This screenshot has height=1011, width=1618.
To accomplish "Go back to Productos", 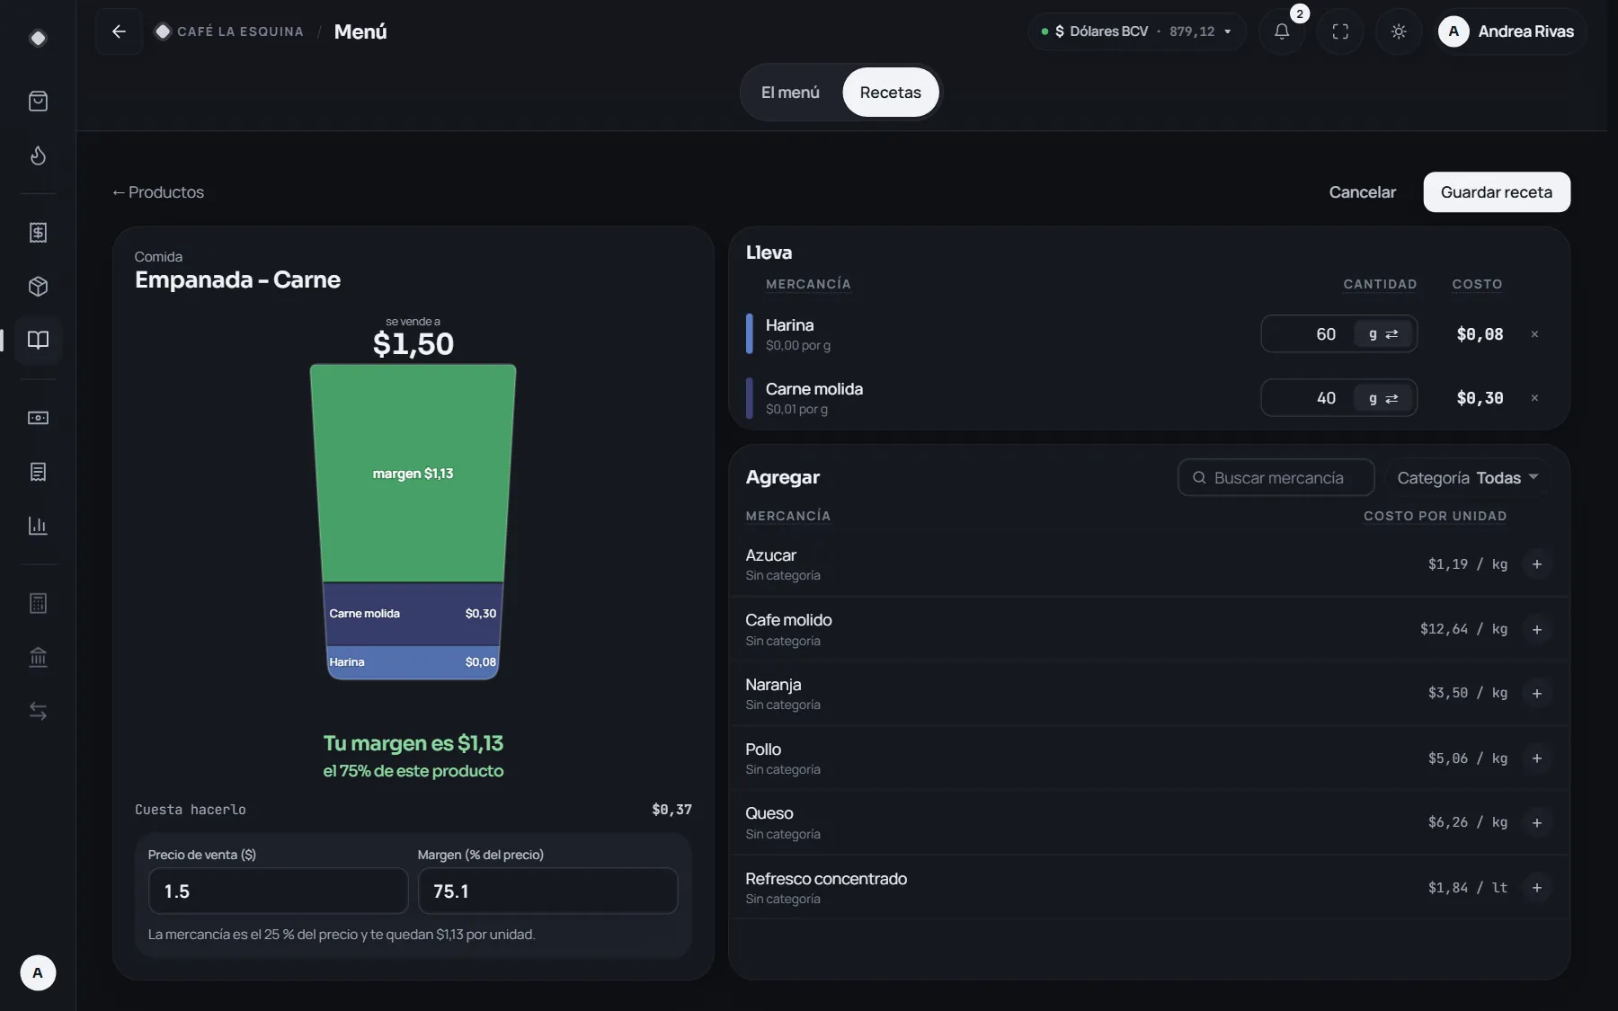I will pyautogui.click(x=158, y=192).
